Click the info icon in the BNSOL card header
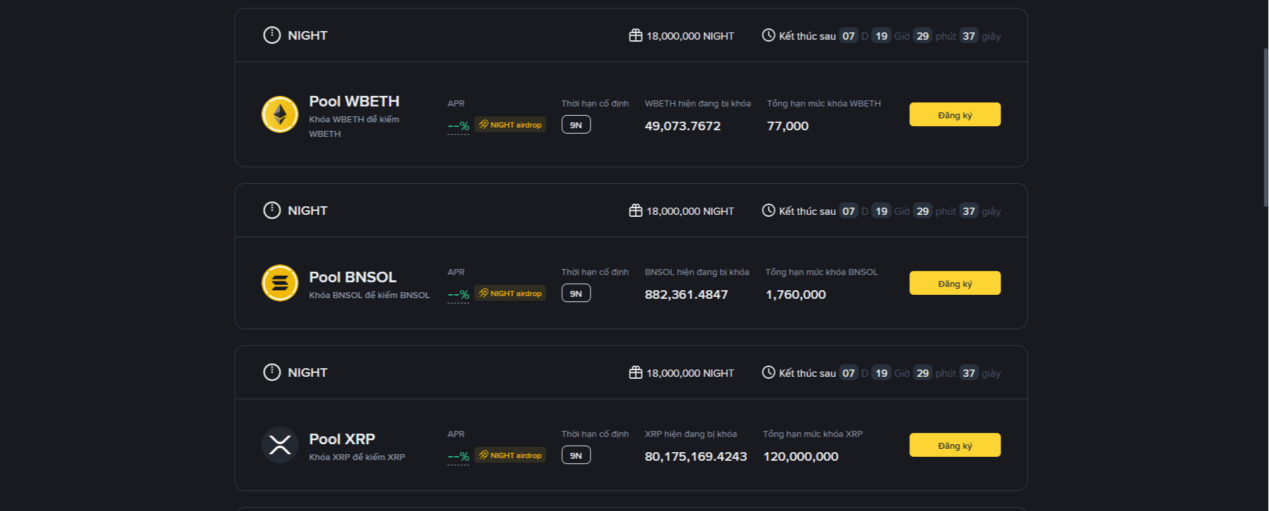 coord(272,210)
